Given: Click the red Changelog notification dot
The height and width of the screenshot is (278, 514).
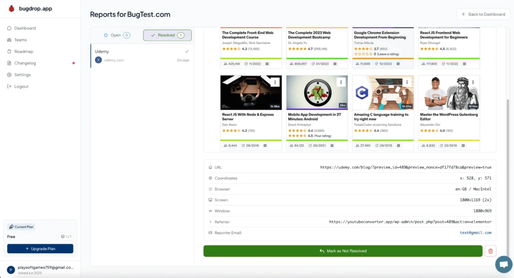Looking at the screenshot, I should [x=73, y=63].
